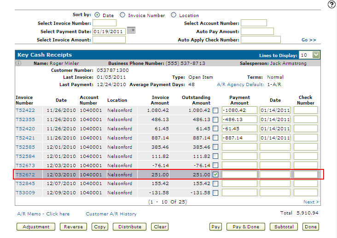Click the Reverse button
Screen dimensions: 337x238
73,226
